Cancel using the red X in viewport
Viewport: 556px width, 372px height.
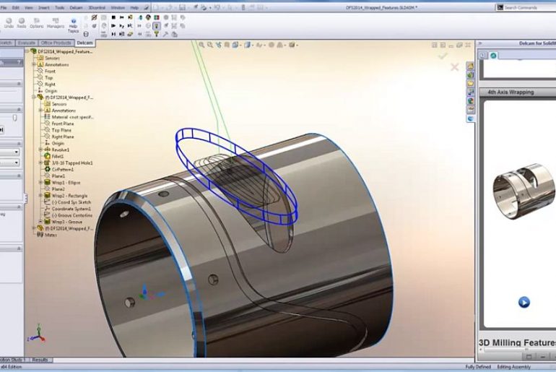coord(454,67)
